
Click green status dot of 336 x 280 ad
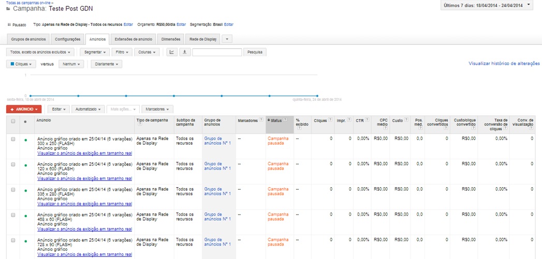[25, 191]
